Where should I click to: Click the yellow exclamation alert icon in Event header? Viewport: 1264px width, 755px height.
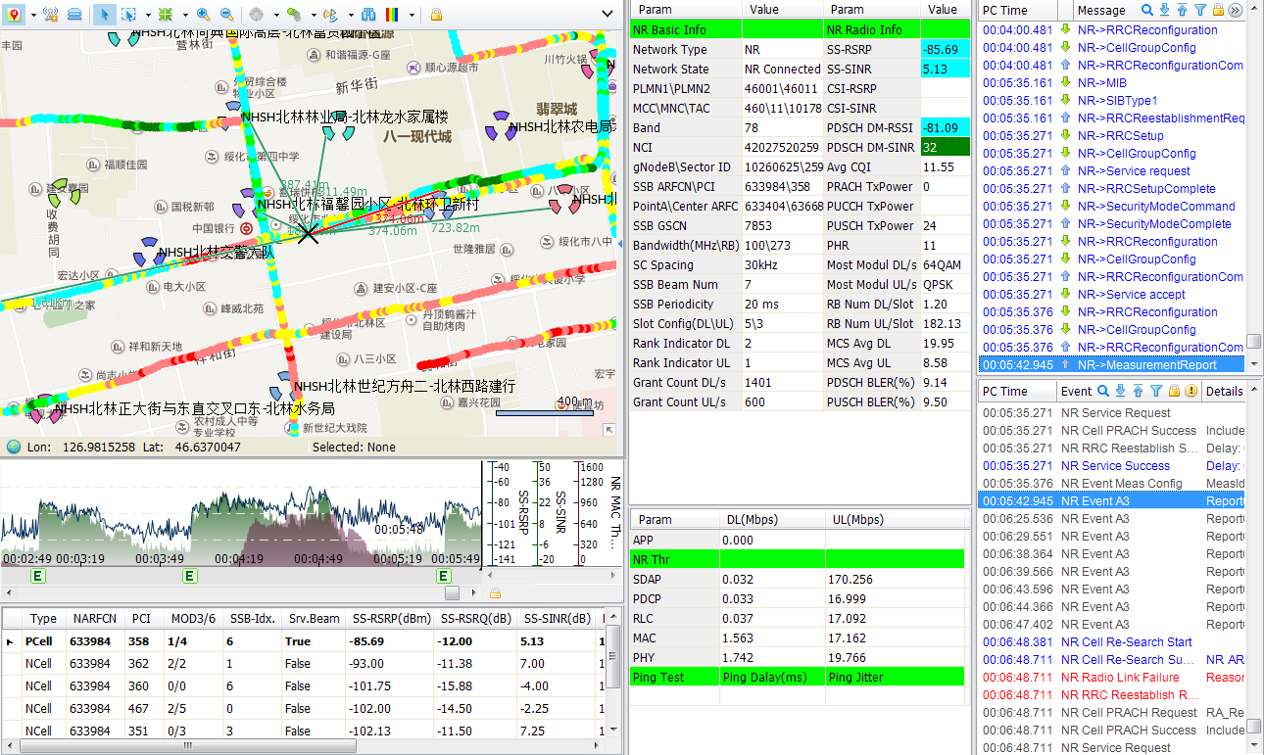1191,391
